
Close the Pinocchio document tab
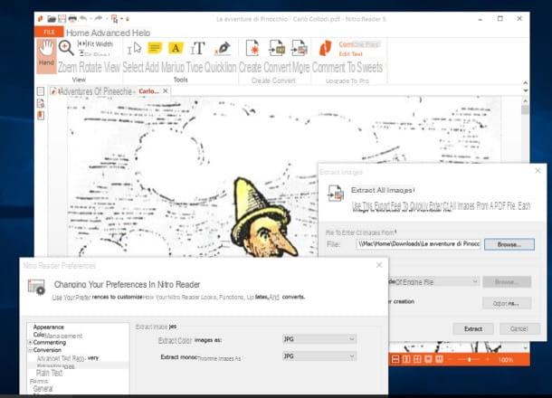click(x=166, y=91)
